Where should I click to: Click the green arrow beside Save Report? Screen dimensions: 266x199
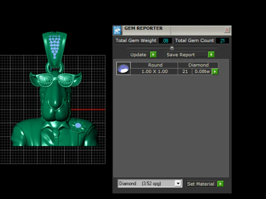tap(211, 55)
